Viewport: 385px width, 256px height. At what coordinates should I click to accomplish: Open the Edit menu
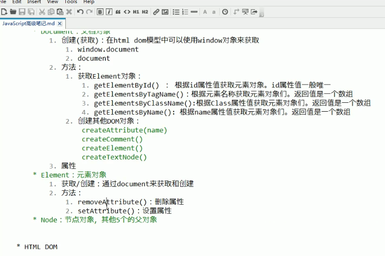click(x=17, y=1)
